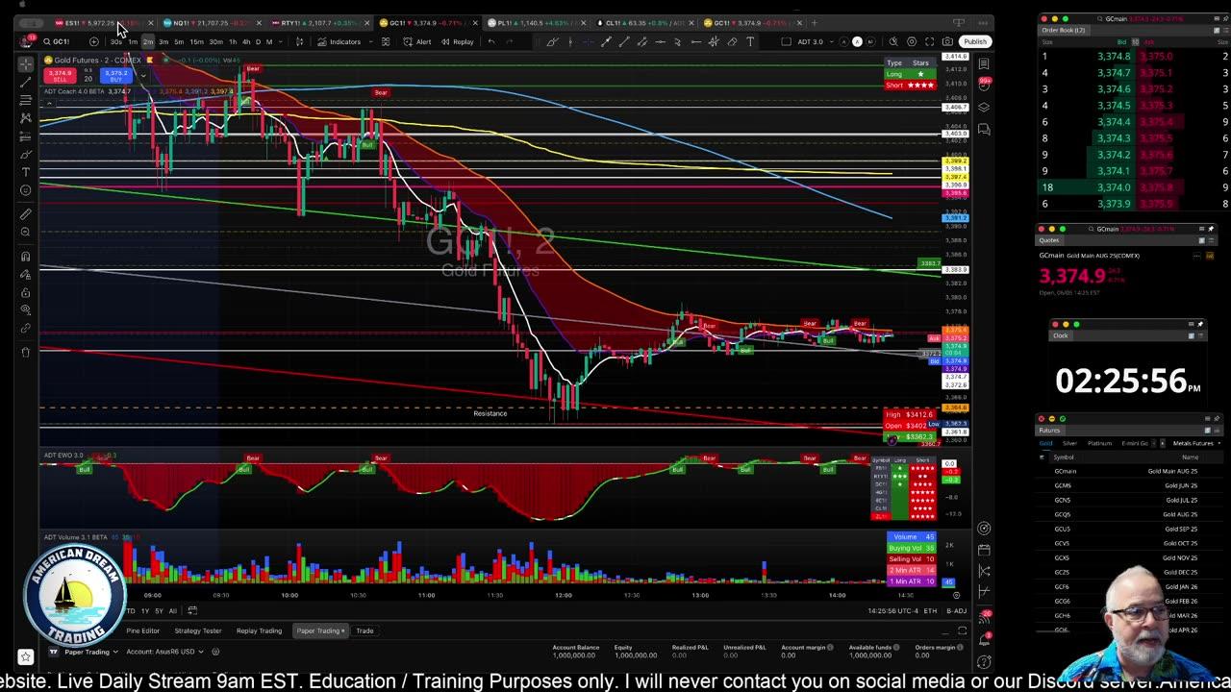The width and height of the screenshot is (1231, 692).
Task: Open chart settings gear icon
Action: [x=913, y=41]
